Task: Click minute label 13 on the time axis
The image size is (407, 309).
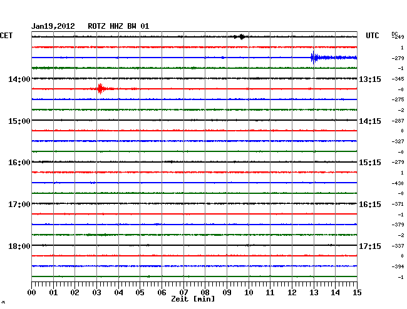Action: pos(314,292)
